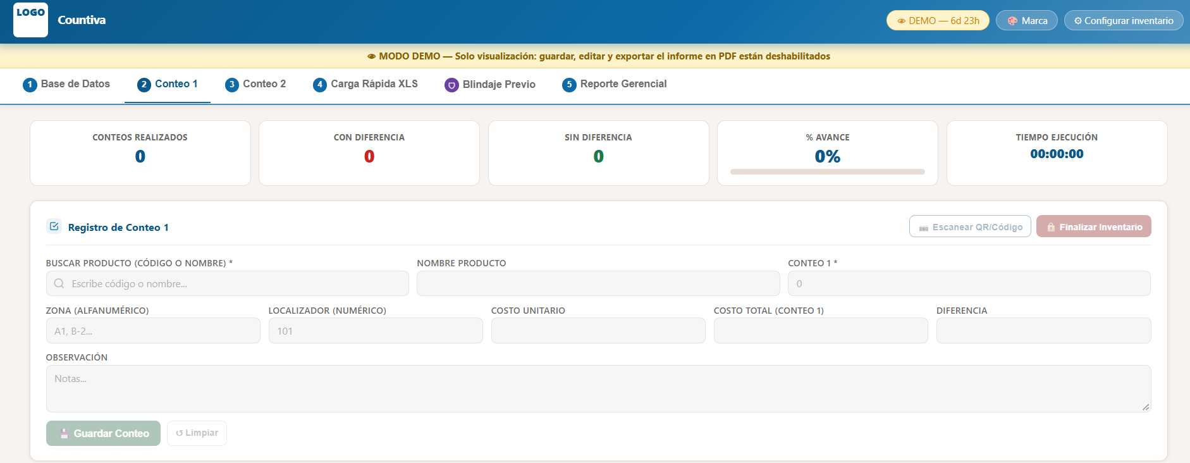
Task: Click the Observación notes textarea
Action: click(x=598, y=388)
